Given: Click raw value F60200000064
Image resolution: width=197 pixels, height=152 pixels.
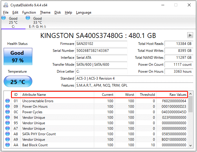Looking at the screenshot, I should (x=174, y=101).
